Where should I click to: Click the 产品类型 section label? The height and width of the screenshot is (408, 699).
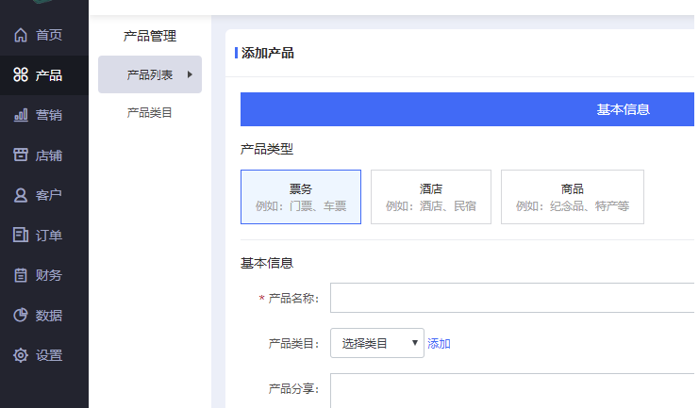tap(267, 149)
